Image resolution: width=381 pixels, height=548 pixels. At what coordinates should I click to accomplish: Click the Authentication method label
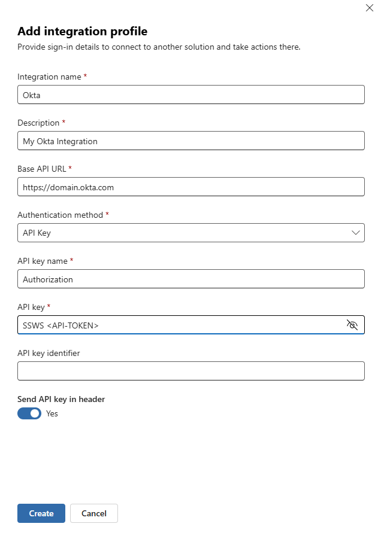tap(60, 215)
